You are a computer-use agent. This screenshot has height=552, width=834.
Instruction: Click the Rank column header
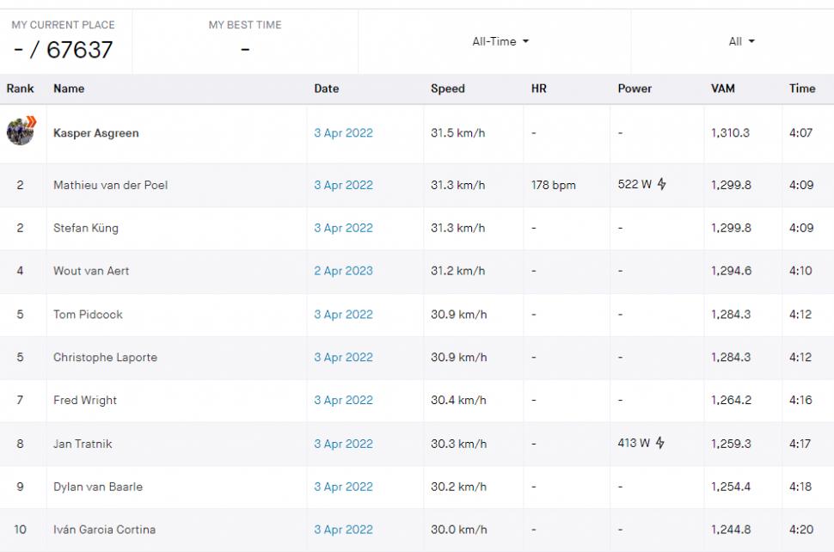click(x=21, y=89)
